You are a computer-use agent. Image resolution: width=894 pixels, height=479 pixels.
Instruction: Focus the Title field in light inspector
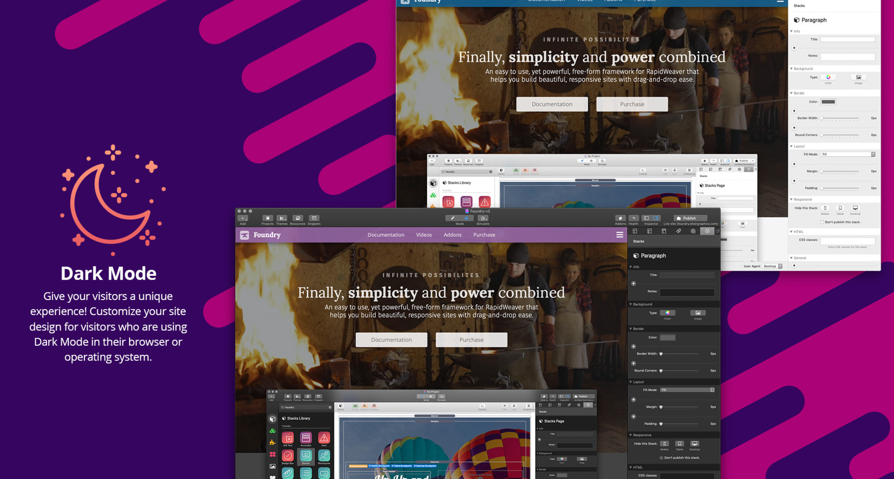pos(848,40)
